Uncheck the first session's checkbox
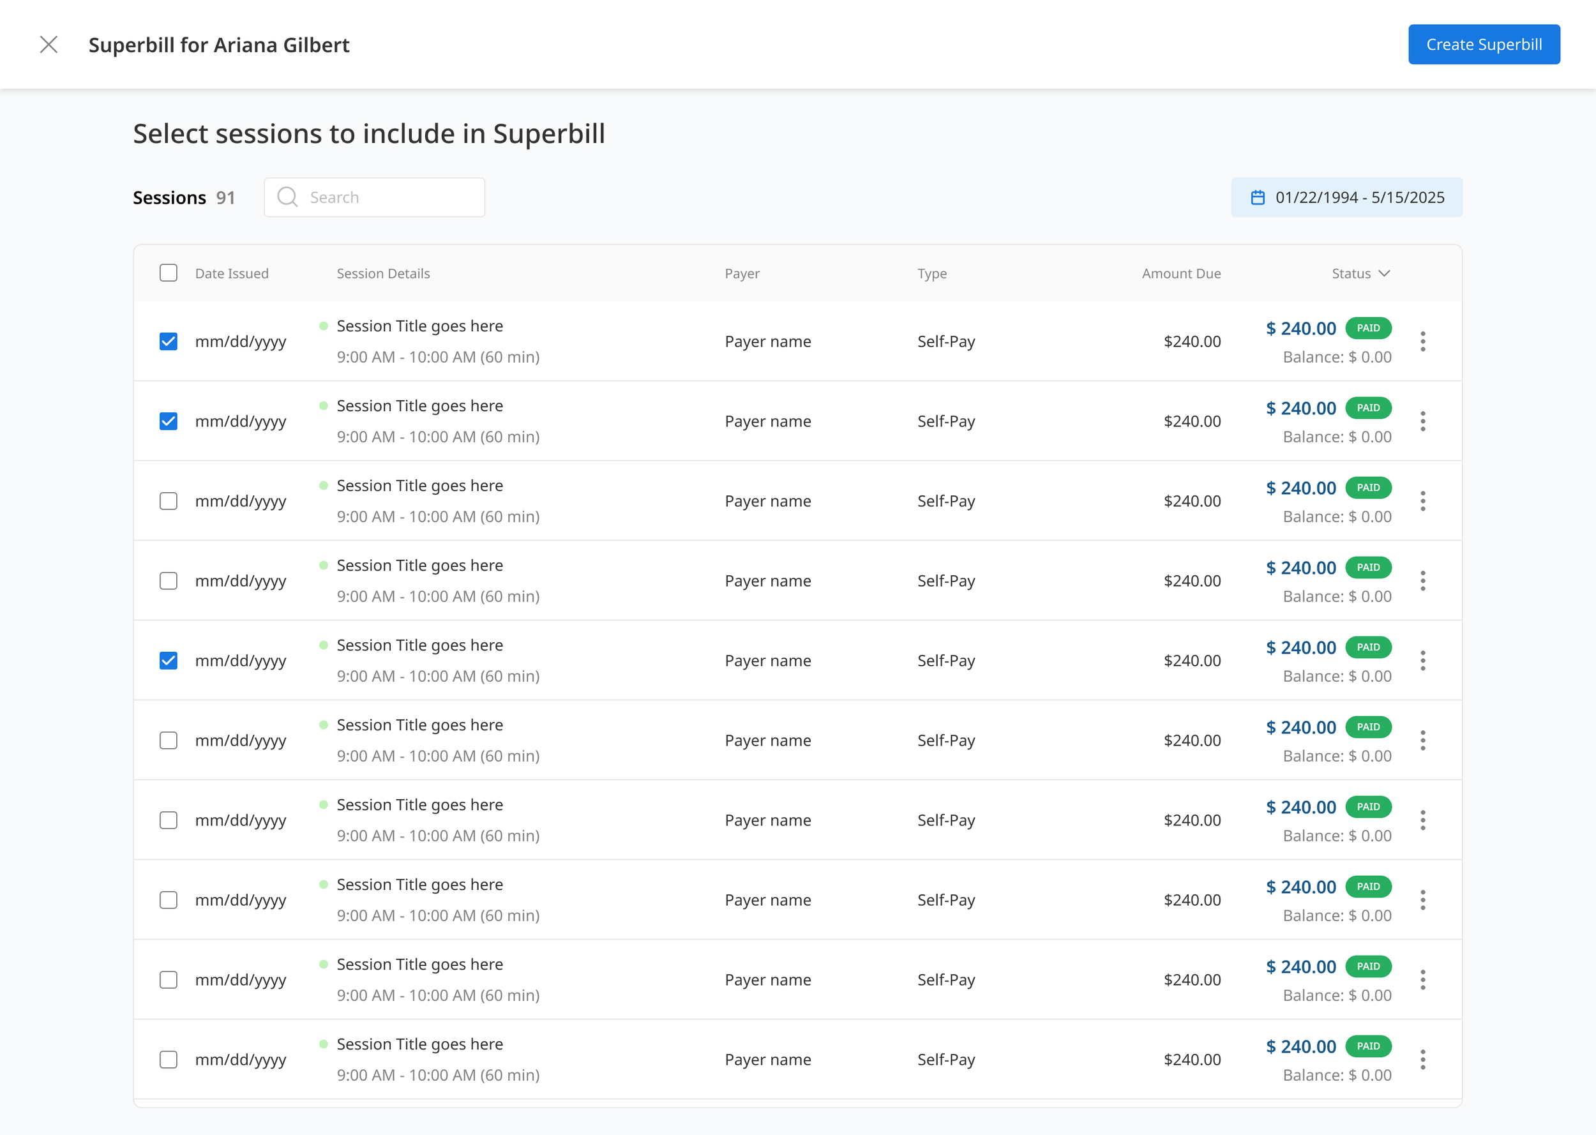Screen dimensions: 1596x1135 pos(169,342)
